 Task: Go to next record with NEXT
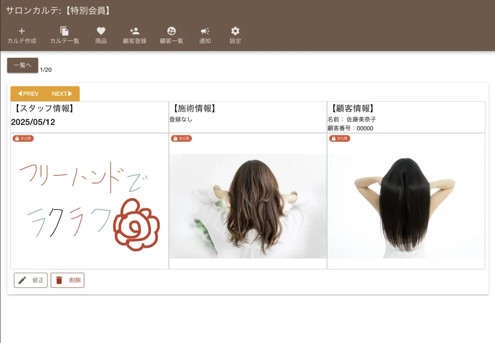pos(62,94)
